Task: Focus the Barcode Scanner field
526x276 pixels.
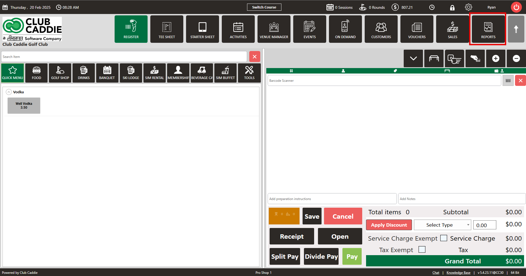Action: pos(384,80)
